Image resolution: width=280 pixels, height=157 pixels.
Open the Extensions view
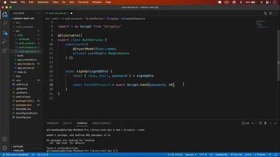[5, 51]
